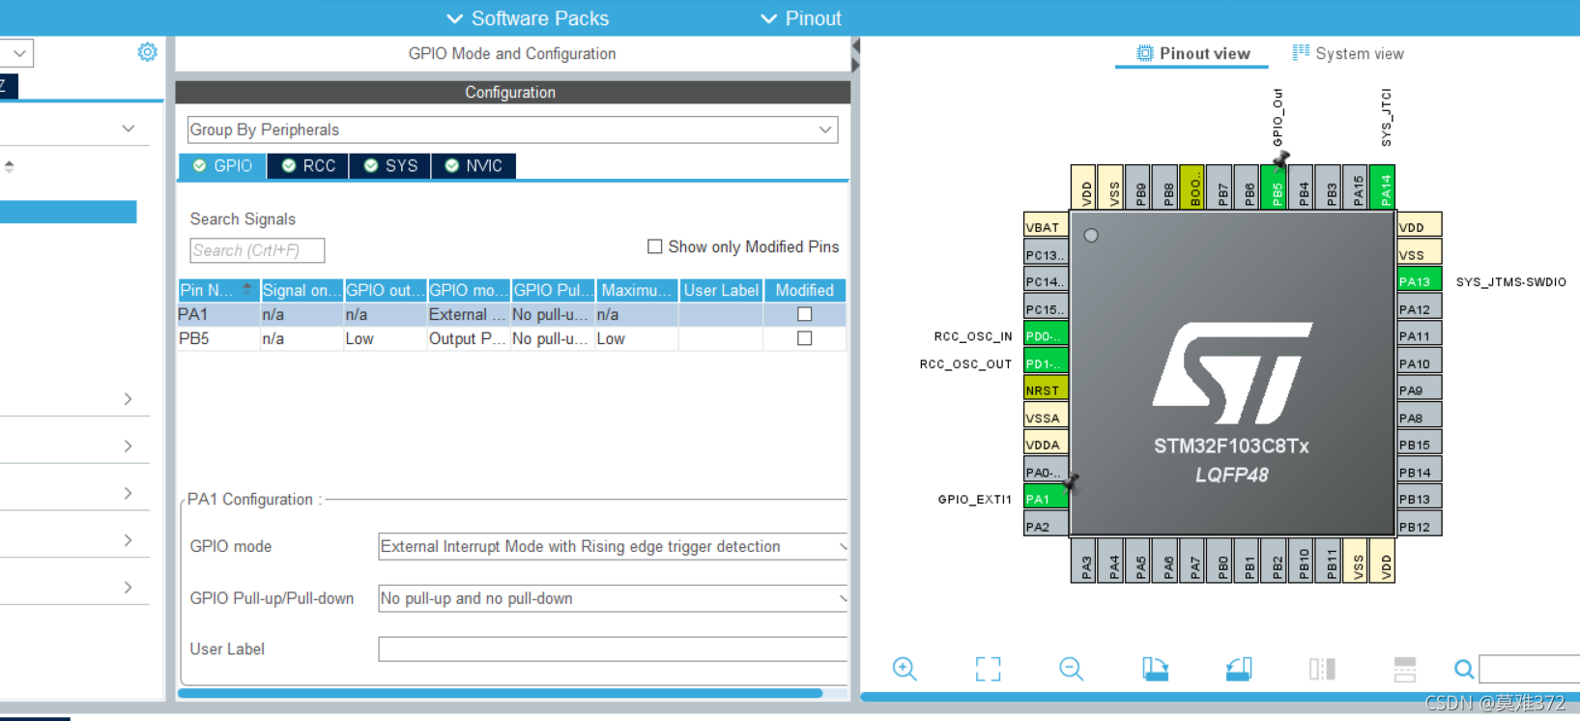
Task: Select the green PA1 pin on chip
Action: click(x=1046, y=498)
